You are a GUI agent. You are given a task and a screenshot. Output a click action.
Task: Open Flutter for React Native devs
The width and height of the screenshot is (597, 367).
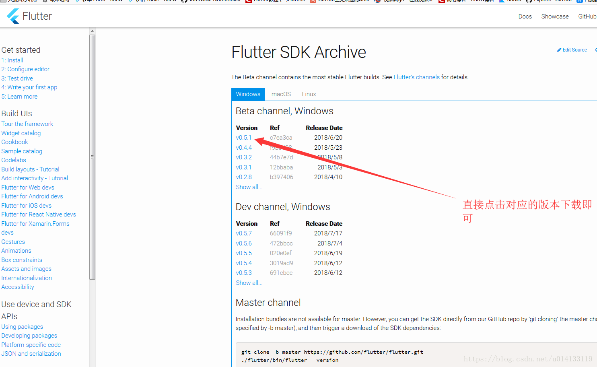click(39, 214)
